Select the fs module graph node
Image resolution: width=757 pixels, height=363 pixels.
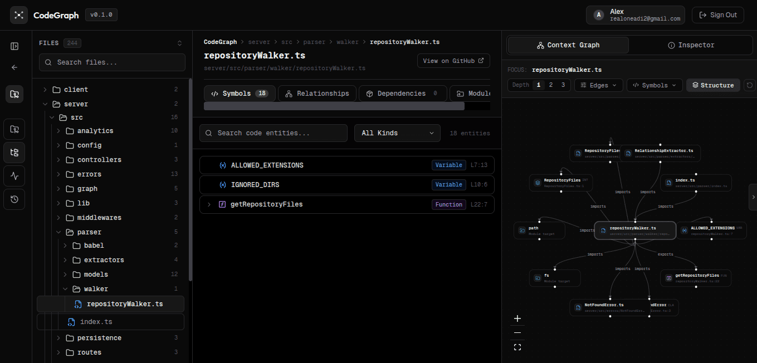555,278
